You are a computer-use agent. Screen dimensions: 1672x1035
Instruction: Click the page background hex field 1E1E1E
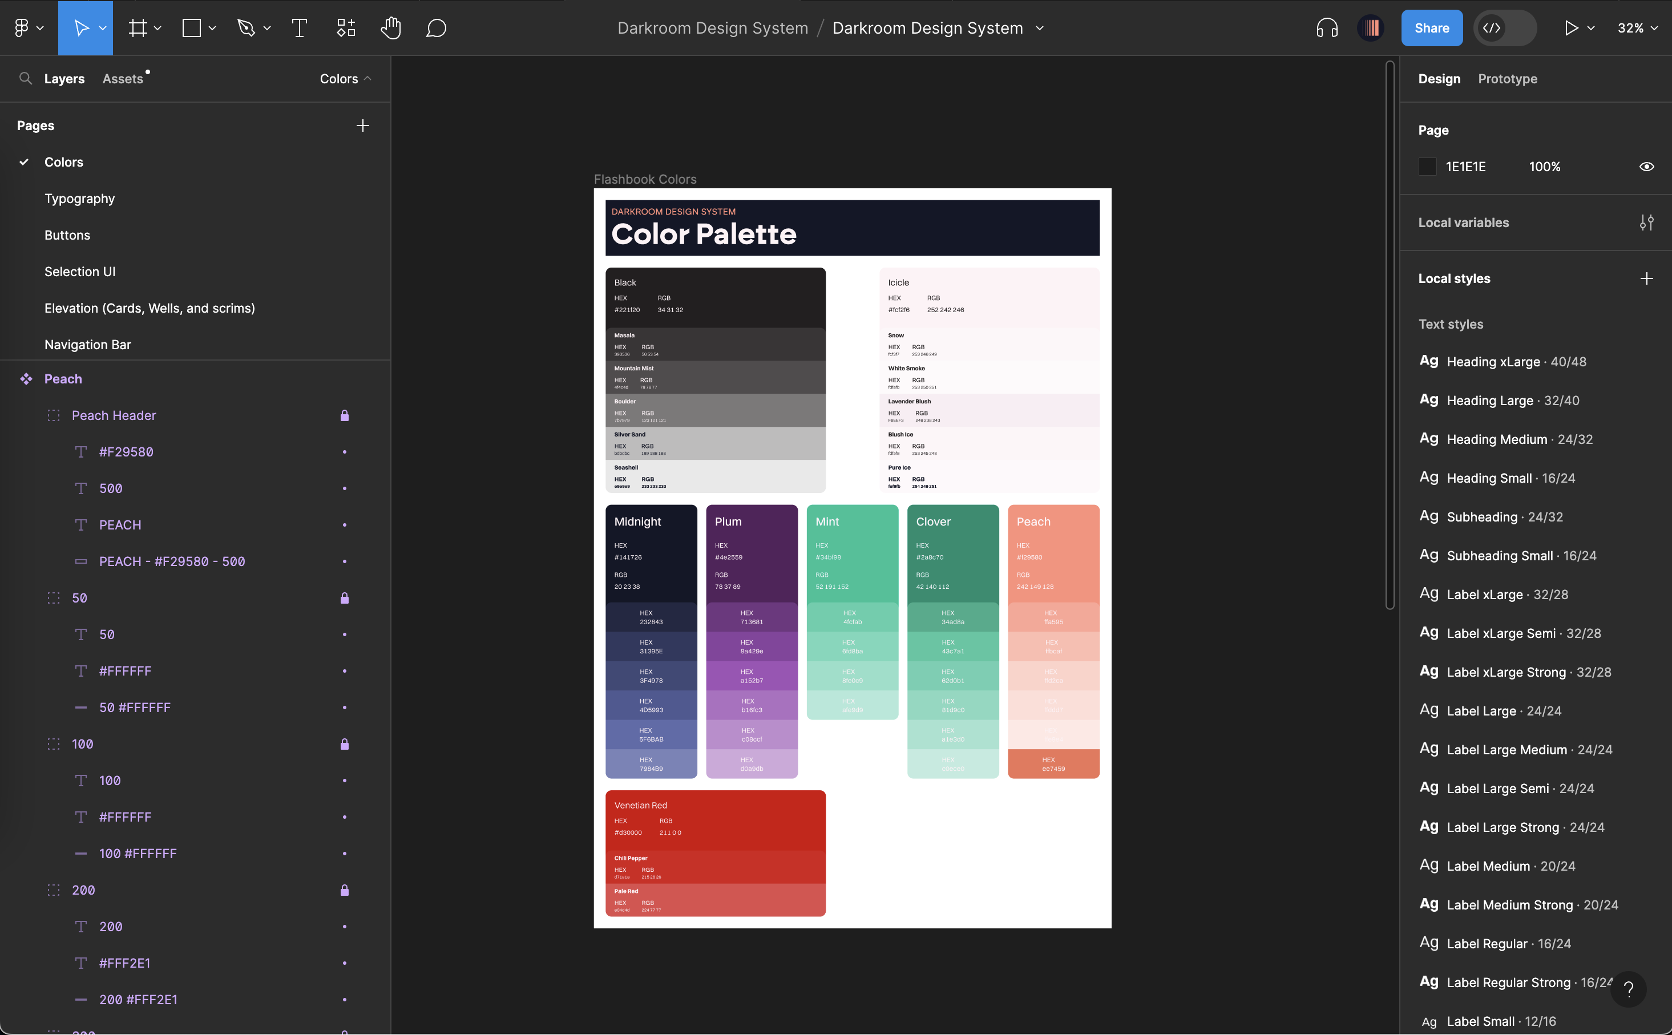pyautogui.click(x=1465, y=167)
